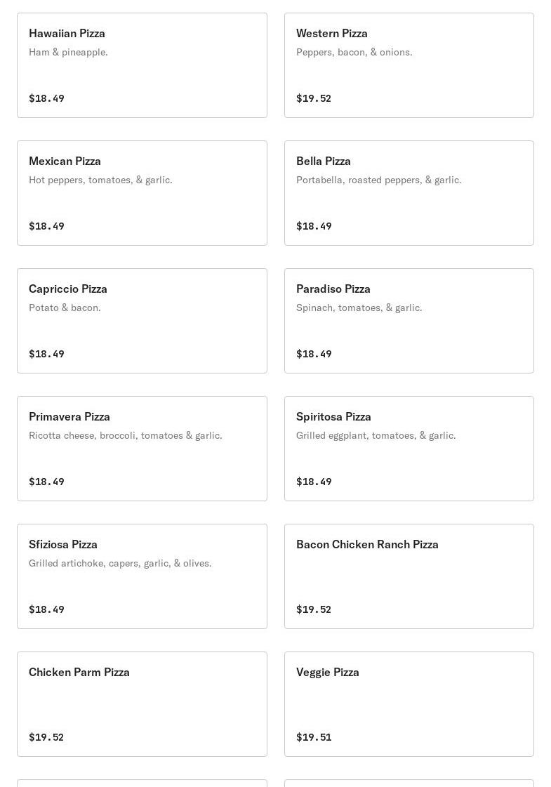551x787 pixels.
Task: Open the Chicken Parm Pizza item
Action: [x=142, y=704]
